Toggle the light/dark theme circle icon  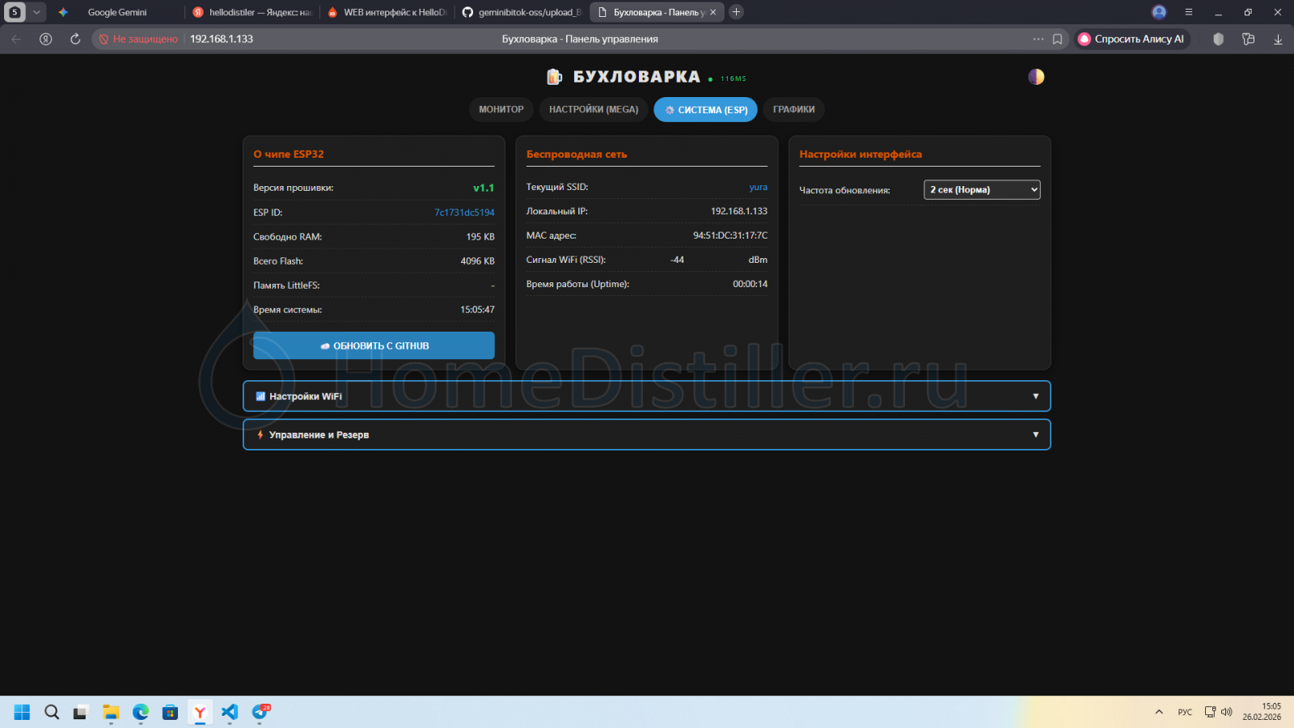(1036, 77)
